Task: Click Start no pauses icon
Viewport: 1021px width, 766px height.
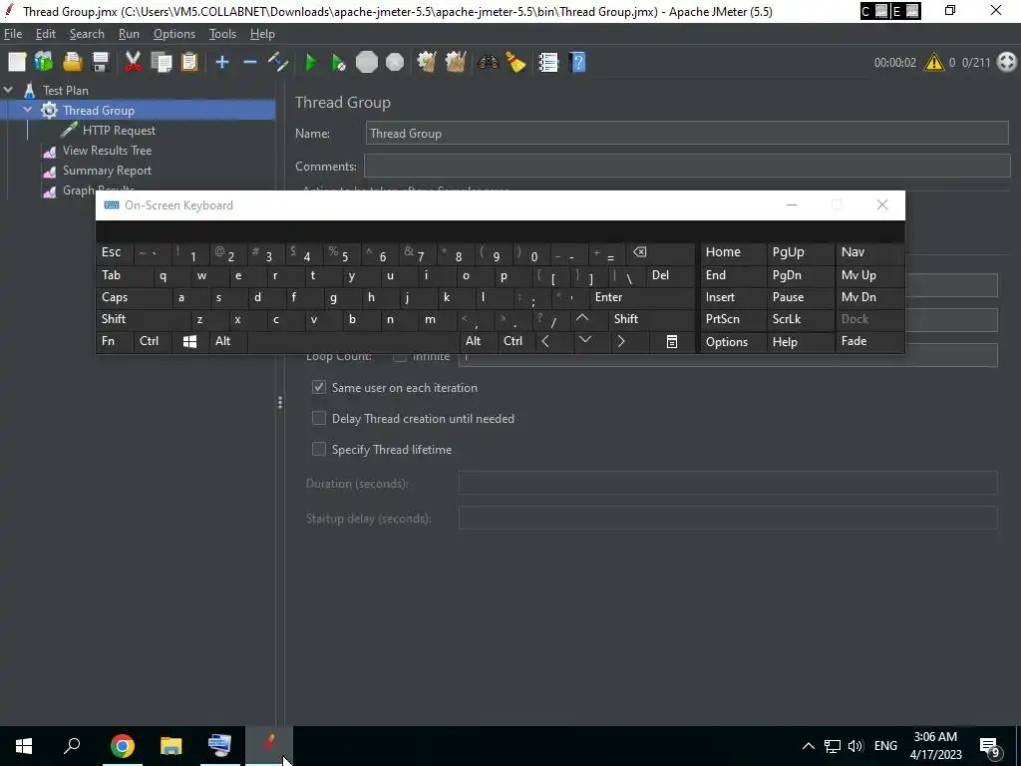Action: click(x=339, y=63)
